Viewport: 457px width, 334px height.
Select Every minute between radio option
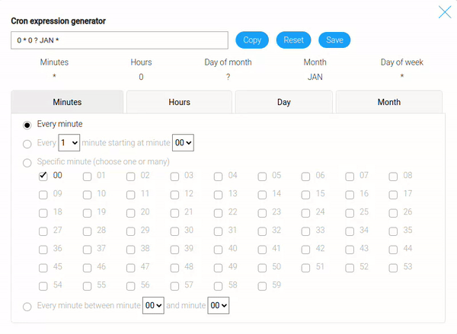(28, 306)
